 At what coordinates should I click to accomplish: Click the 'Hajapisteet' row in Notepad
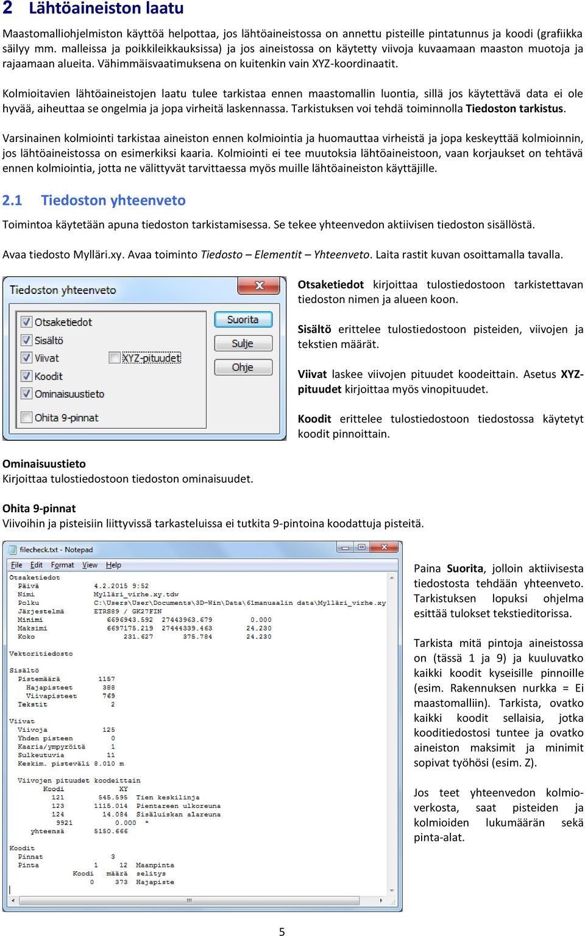(70, 687)
